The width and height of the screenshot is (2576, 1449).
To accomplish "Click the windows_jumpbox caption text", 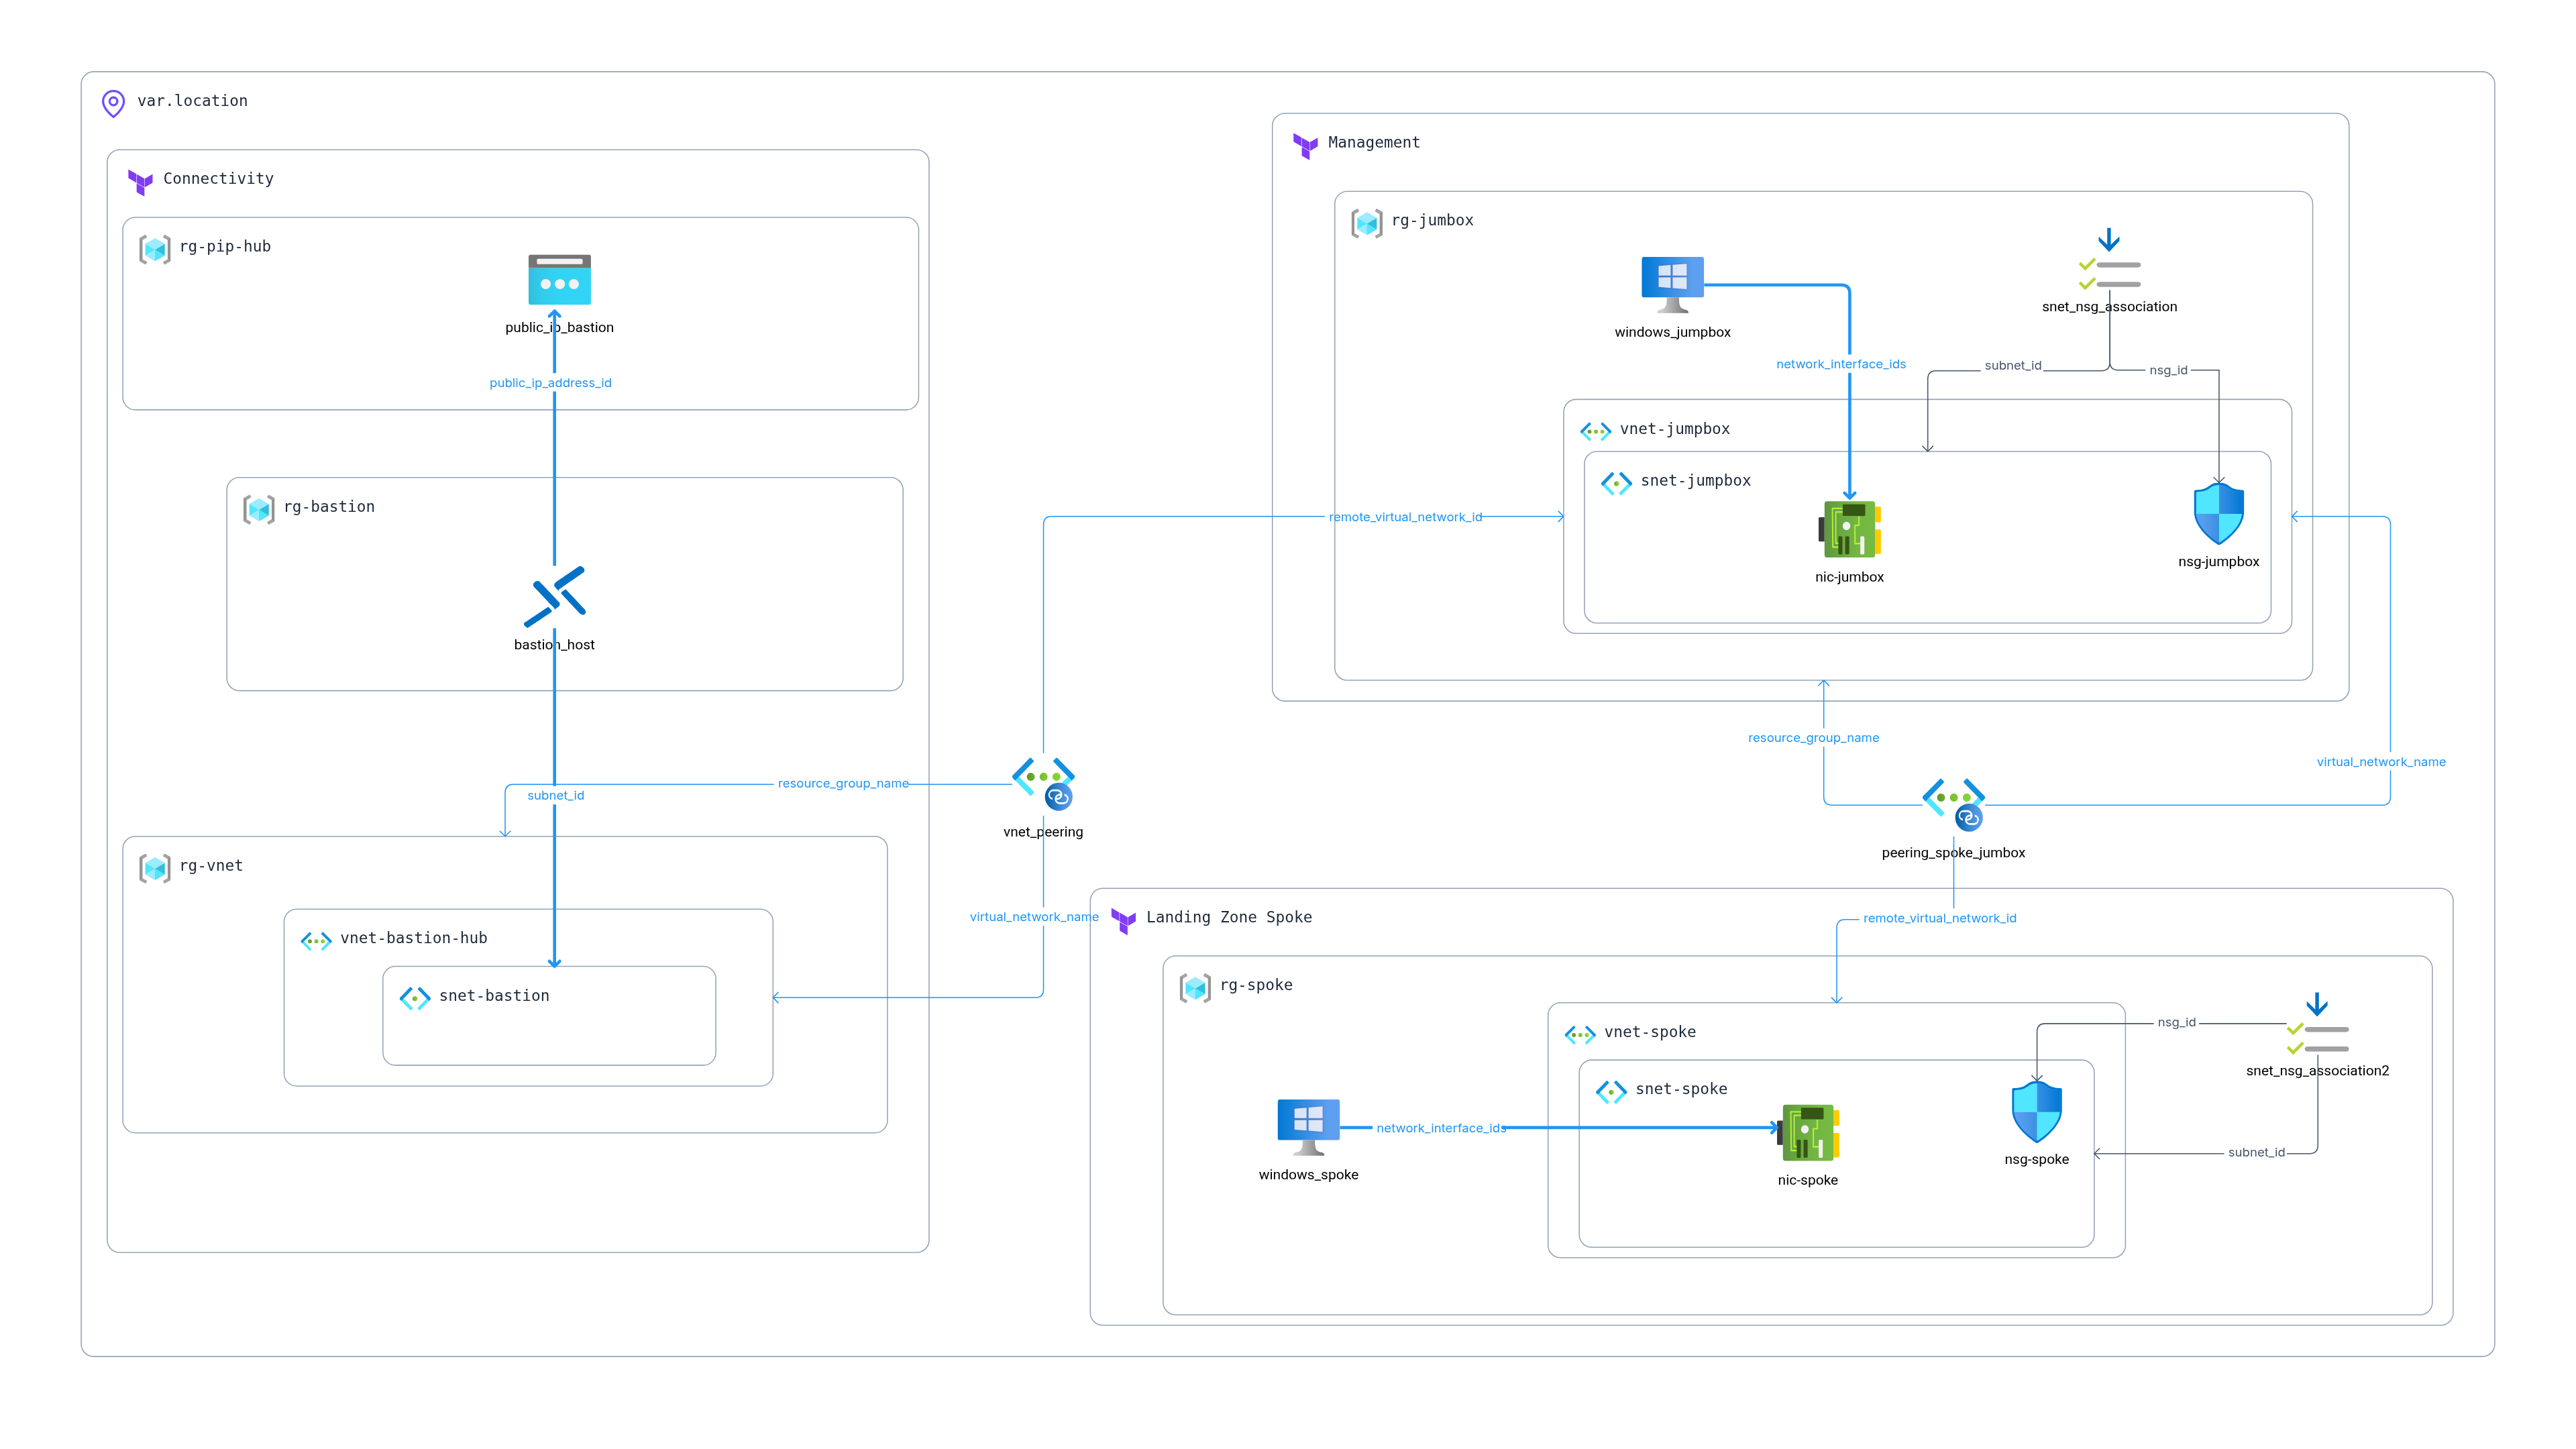I will tap(1672, 332).
